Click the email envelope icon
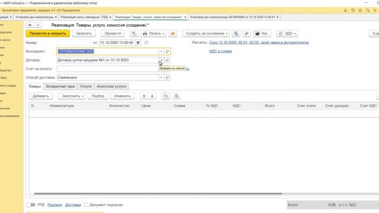The image size is (379, 213). [173, 33]
